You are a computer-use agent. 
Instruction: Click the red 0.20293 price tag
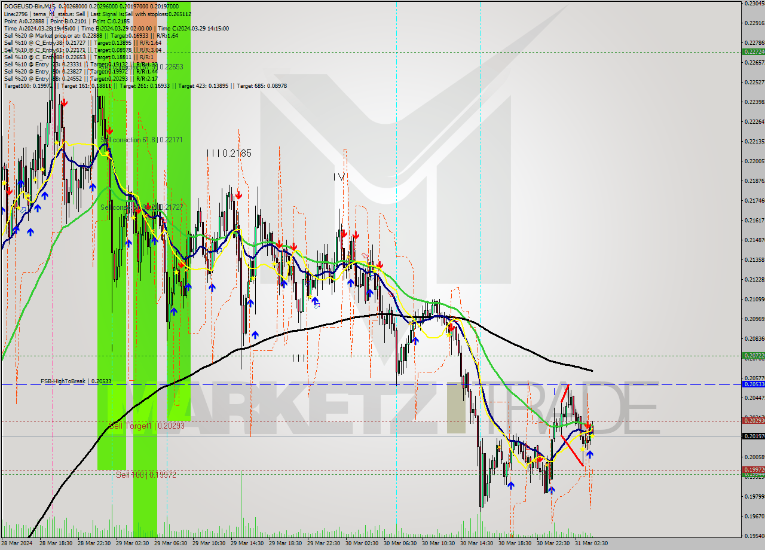pyautogui.click(x=753, y=421)
